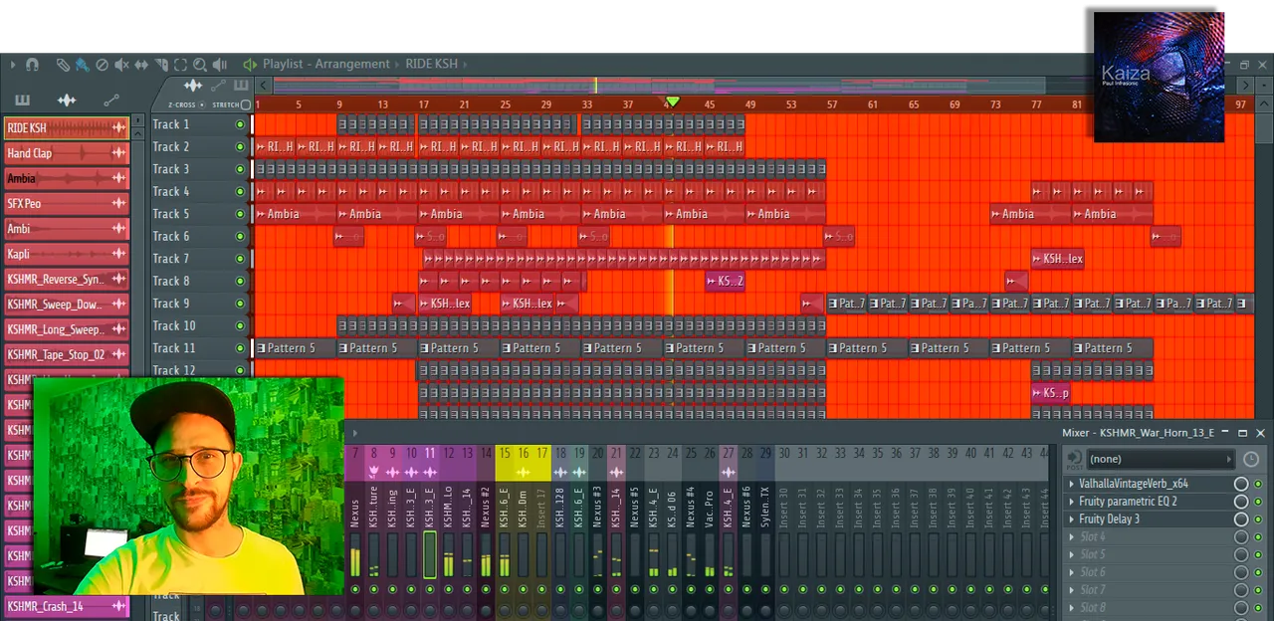Image resolution: width=1274 pixels, height=621 pixels.
Task: Mute Track 3 via its green LED
Action: (x=240, y=169)
